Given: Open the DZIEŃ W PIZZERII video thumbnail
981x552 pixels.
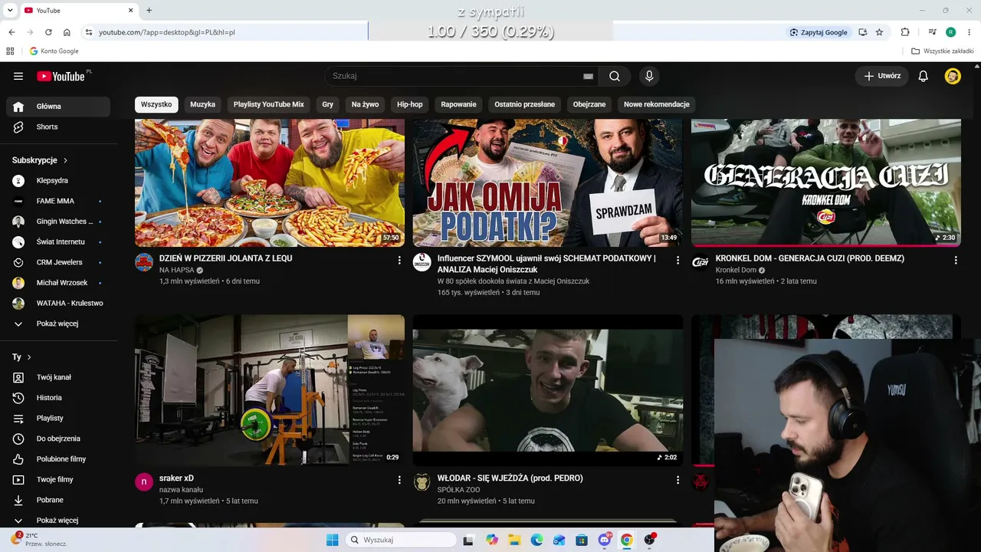Looking at the screenshot, I should point(270,182).
